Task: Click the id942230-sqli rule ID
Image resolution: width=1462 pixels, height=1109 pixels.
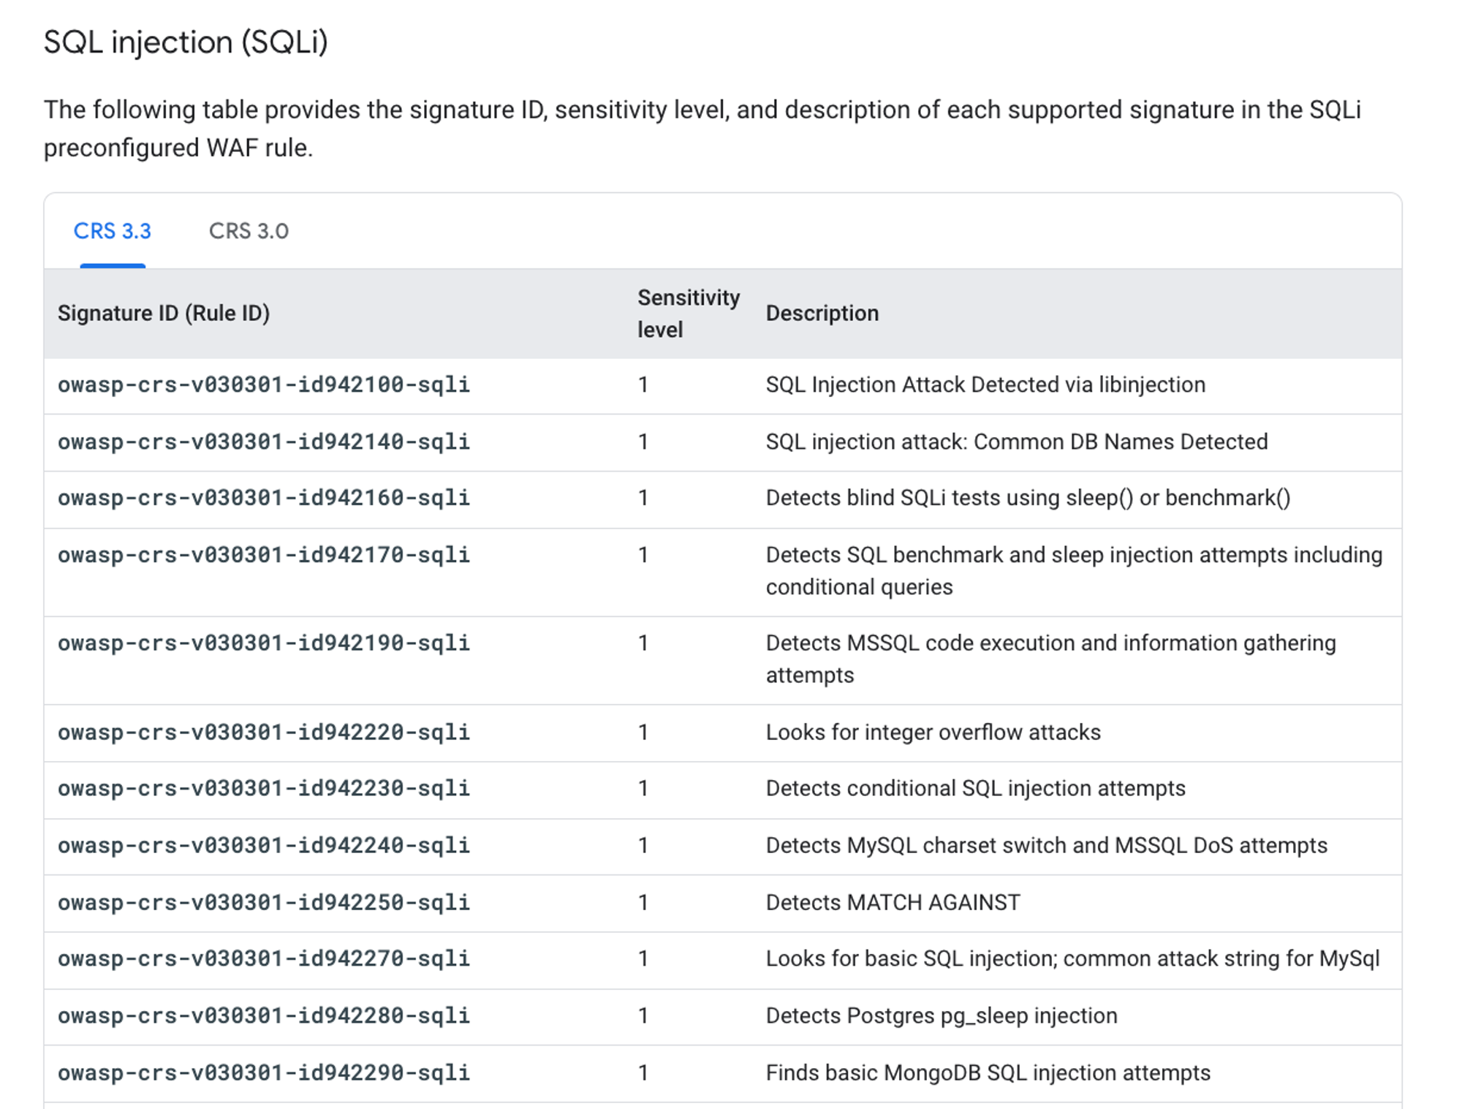Action: 264,788
